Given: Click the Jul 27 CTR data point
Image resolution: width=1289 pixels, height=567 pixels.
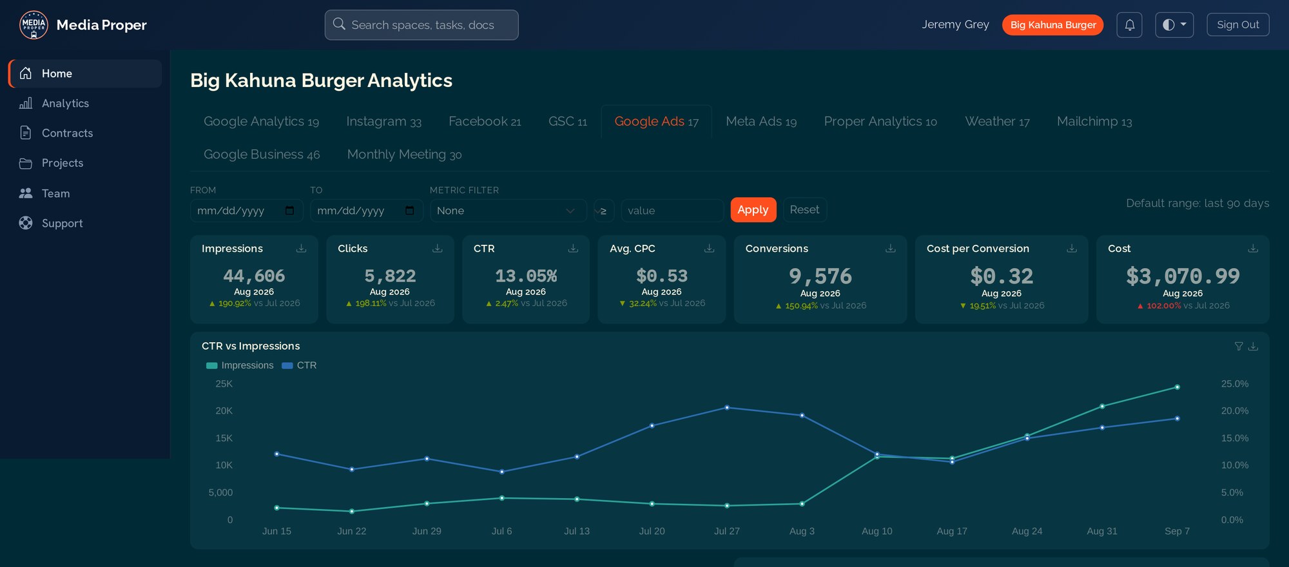Looking at the screenshot, I should [727, 407].
